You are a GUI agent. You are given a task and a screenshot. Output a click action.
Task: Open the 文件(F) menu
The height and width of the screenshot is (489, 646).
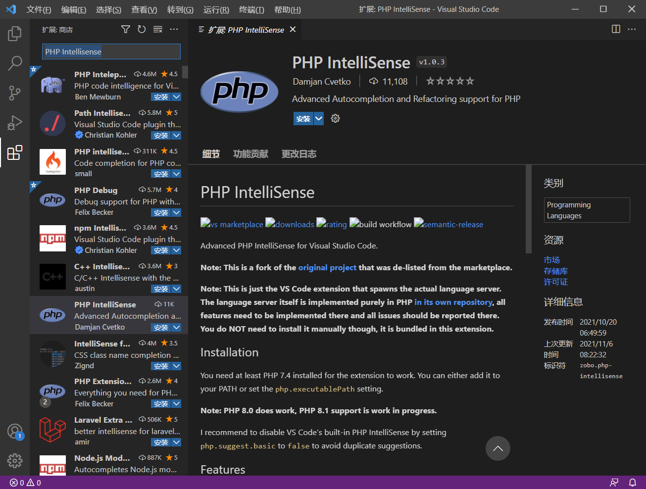(x=39, y=9)
